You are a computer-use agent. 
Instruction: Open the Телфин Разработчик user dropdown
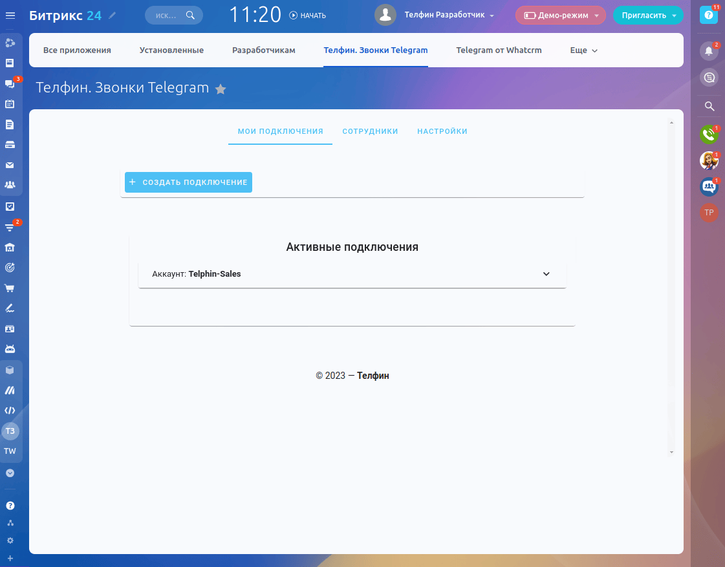pyautogui.click(x=449, y=16)
